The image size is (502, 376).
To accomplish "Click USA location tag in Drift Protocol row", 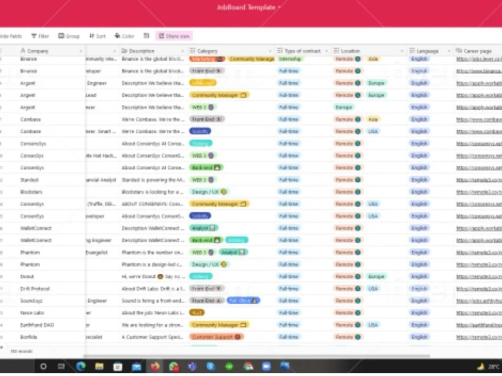I will tap(373, 288).
